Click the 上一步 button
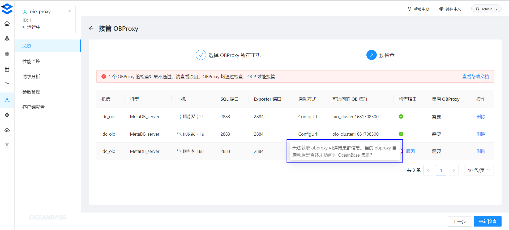 coord(459,222)
